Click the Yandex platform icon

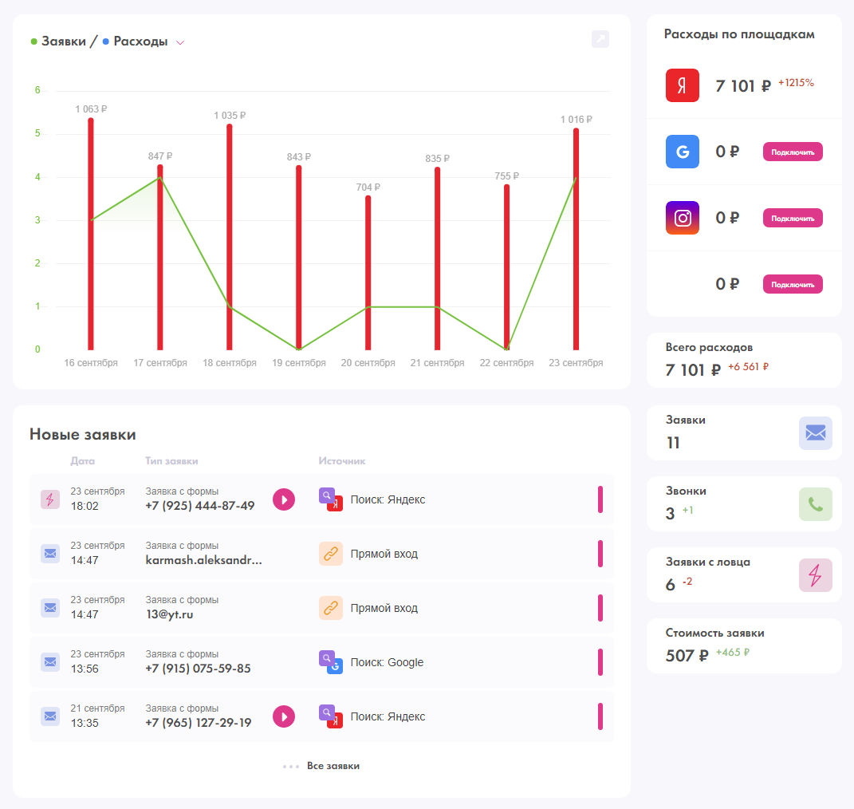682,85
